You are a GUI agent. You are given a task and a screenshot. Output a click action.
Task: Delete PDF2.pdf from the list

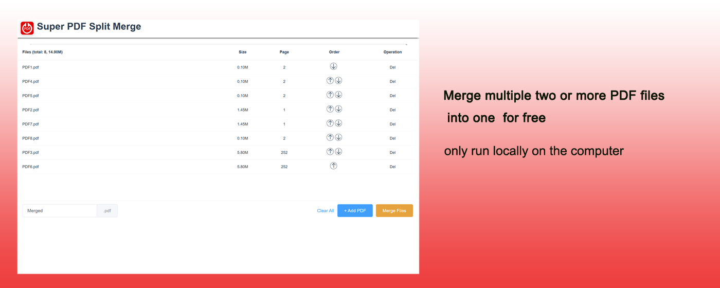pyautogui.click(x=392, y=110)
